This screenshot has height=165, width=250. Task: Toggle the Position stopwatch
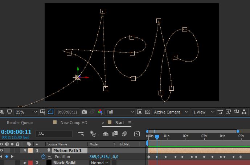[x=43, y=157]
